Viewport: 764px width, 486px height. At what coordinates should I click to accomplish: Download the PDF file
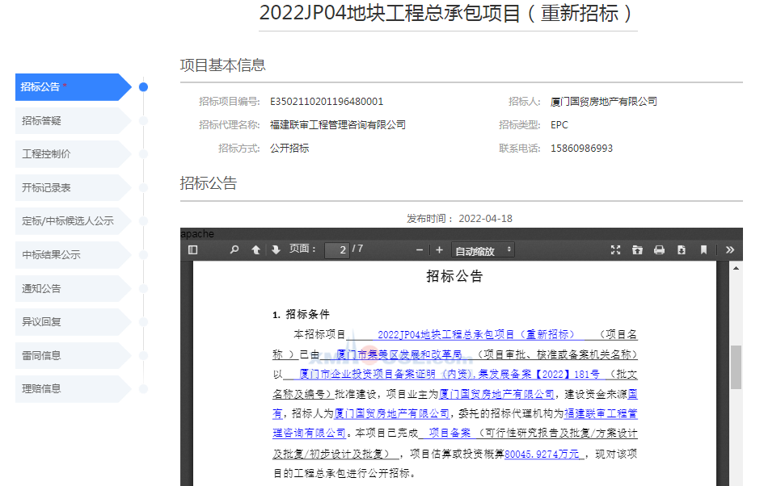682,250
